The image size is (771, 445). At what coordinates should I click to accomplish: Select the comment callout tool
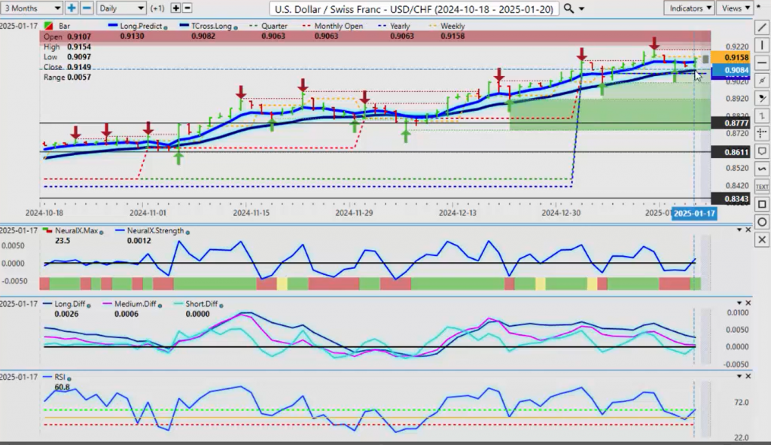click(x=761, y=151)
